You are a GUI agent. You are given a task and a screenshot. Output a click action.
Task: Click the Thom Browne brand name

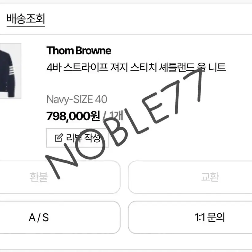[79, 51]
